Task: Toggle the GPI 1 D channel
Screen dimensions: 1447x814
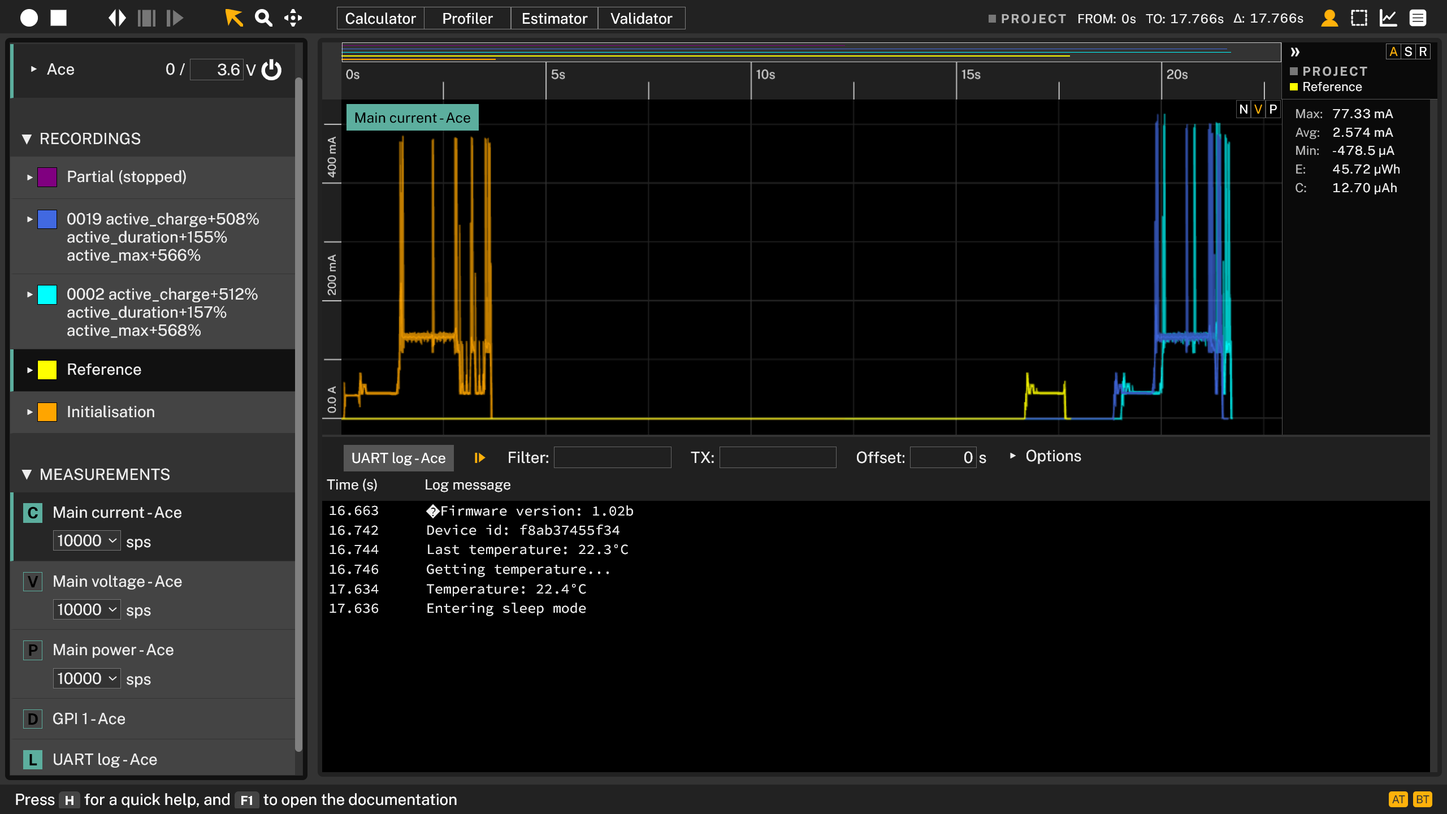Action: tap(33, 719)
